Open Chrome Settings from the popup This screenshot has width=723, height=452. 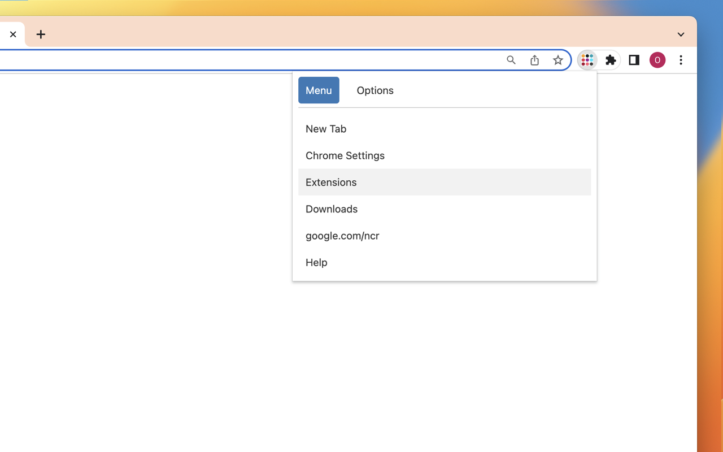[x=345, y=155]
